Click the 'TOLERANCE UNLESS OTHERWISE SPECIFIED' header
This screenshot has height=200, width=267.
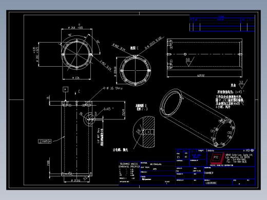pos(129,165)
